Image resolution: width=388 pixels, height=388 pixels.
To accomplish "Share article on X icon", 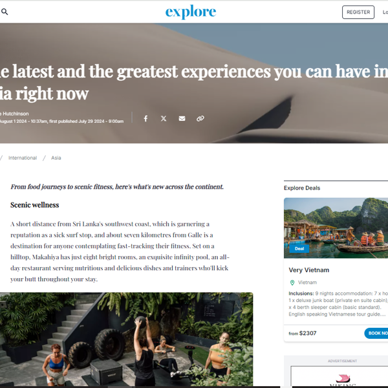I will pyautogui.click(x=164, y=118).
